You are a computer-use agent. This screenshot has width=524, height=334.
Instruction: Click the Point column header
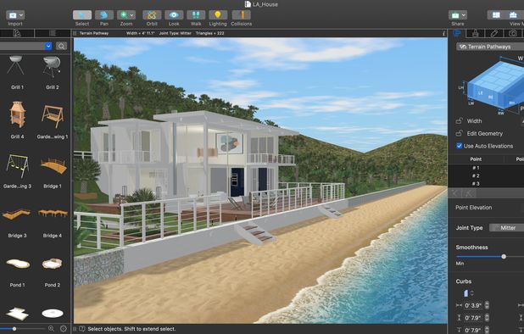coord(476,159)
